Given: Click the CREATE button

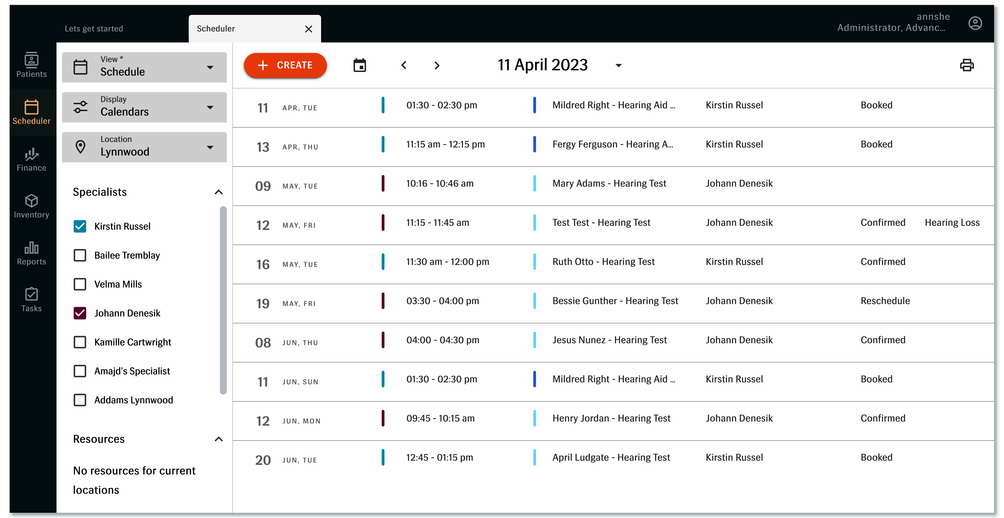Looking at the screenshot, I should (x=285, y=65).
